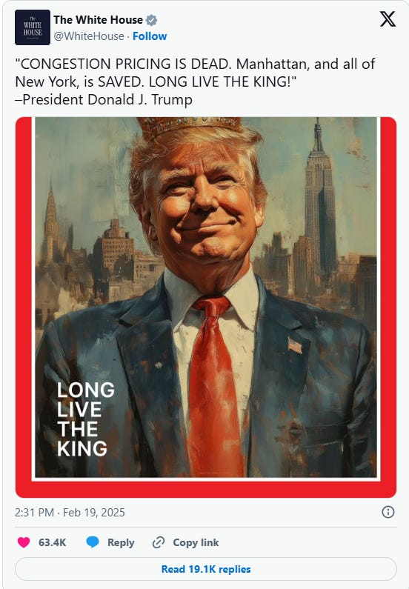Image resolution: width=409 pixels, height=589 pixels.
Task: Open The White House display name
Action: click(98, 19)
